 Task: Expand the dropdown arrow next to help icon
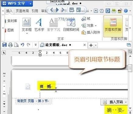[130, 11]
